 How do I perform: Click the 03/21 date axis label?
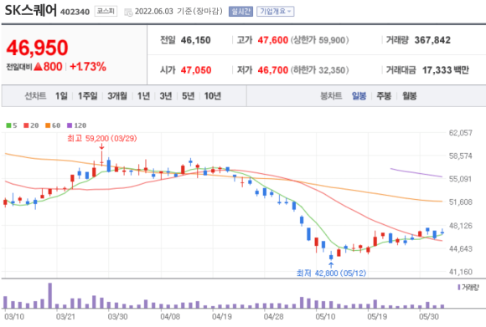point(65,316)
